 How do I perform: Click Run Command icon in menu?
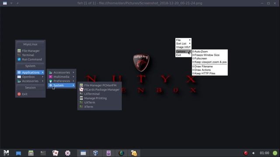coord(19,59)
